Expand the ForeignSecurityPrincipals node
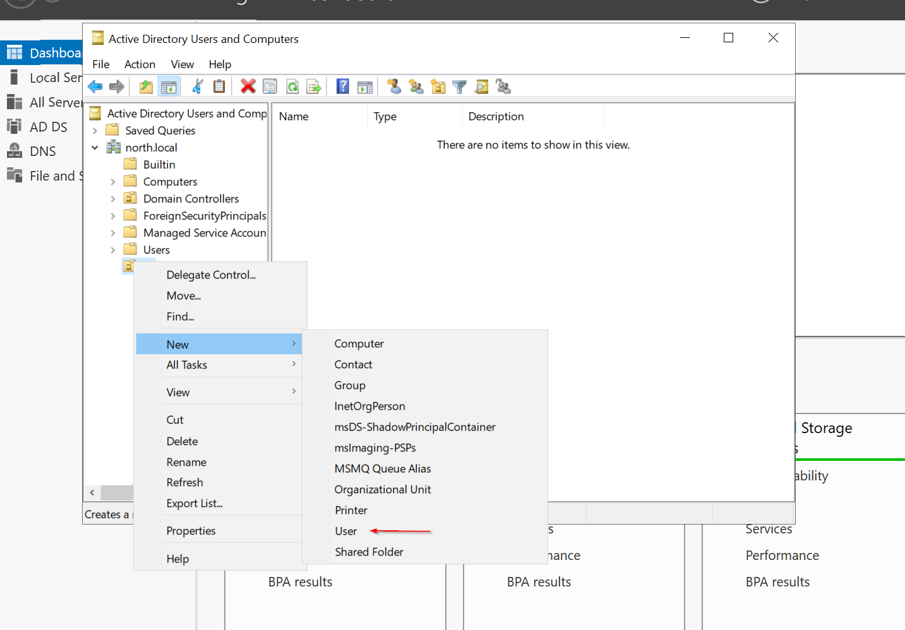The width and height of the screenshot is (905, 630). [x=112, y=216]
